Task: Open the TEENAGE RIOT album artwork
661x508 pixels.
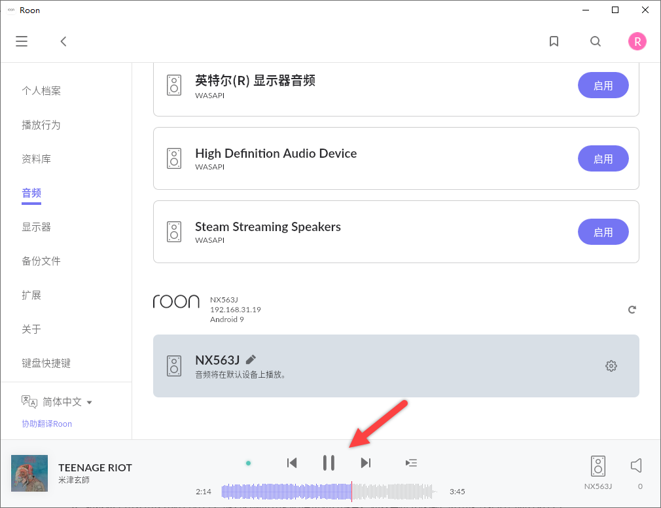Action: point(29,473)
